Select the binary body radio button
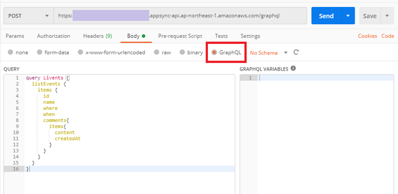 tap(182, 53)
